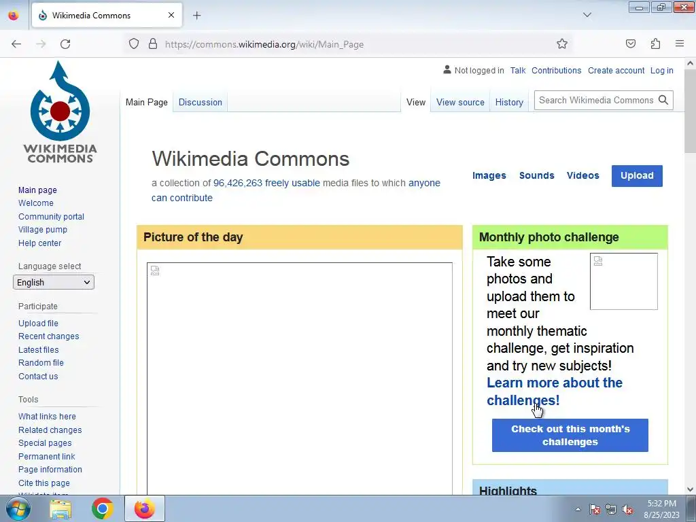The image size is (696, 522).
Task: Click the Firefox taskbar icon
Action: tap(145, 508)
